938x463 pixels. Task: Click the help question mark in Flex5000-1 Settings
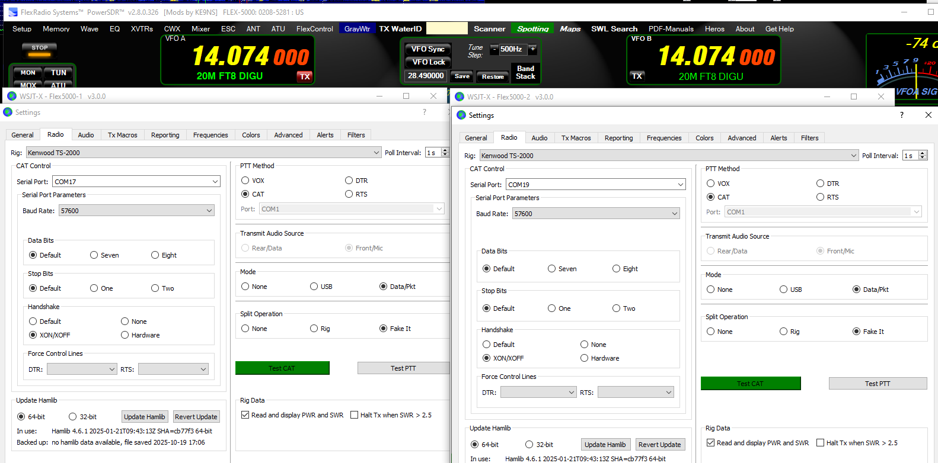coord(425,112)
